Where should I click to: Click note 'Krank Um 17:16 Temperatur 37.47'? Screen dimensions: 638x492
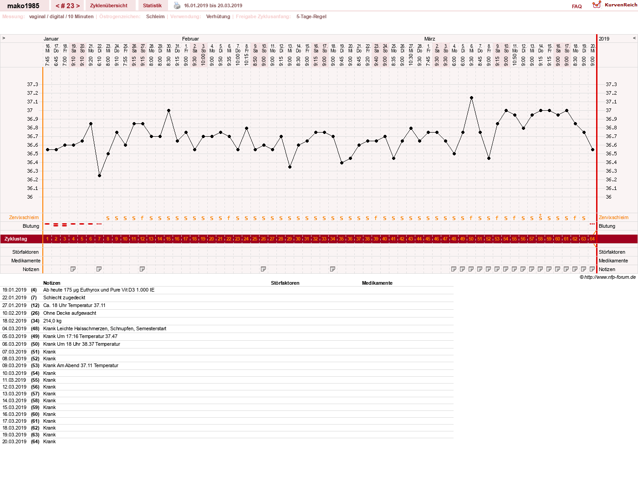[80, 336]
